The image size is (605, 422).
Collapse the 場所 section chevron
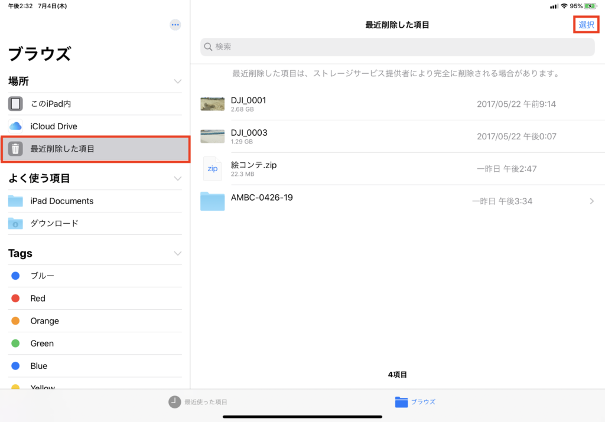click(177, 81)
